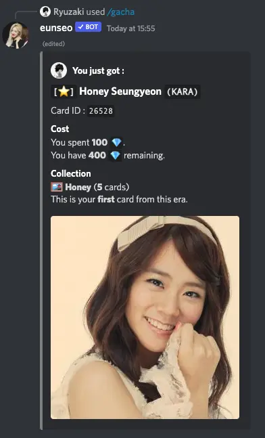265x438 pixels.
Task: Click the Cost section heading
Action: tap(59, 129)
